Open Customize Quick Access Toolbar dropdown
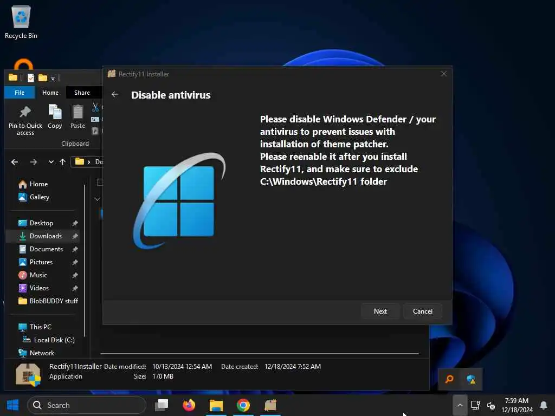 tap(53, 78)
